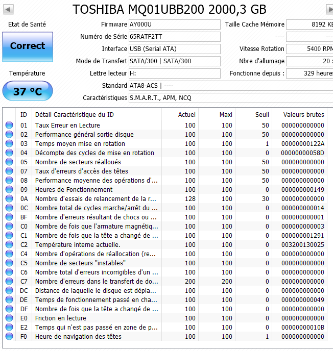Image resolution: width=333 pixels, height=351 pixels.
Task: Sort by the ID column header
Action: (23, 114)
